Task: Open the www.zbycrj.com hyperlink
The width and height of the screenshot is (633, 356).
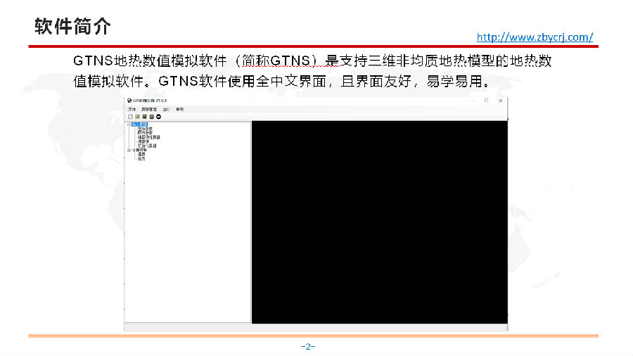Action: click(x=535, y=37)
